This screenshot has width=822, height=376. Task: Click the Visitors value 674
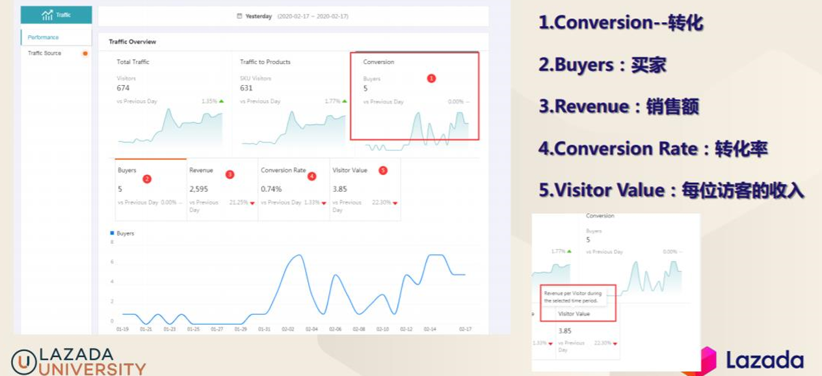[x=123, y=88]
